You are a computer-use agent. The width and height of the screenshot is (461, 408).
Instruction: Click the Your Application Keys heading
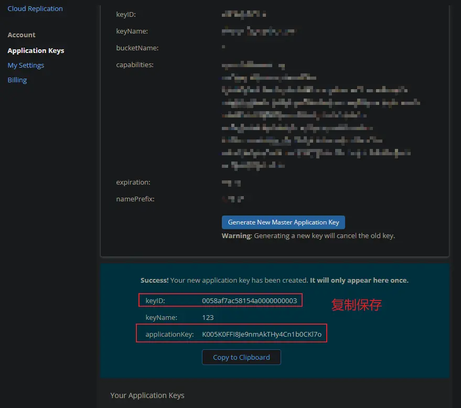point(147,395)
